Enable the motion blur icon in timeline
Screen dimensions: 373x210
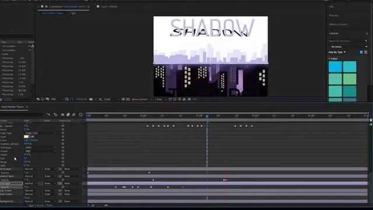(x=74, y=115)
